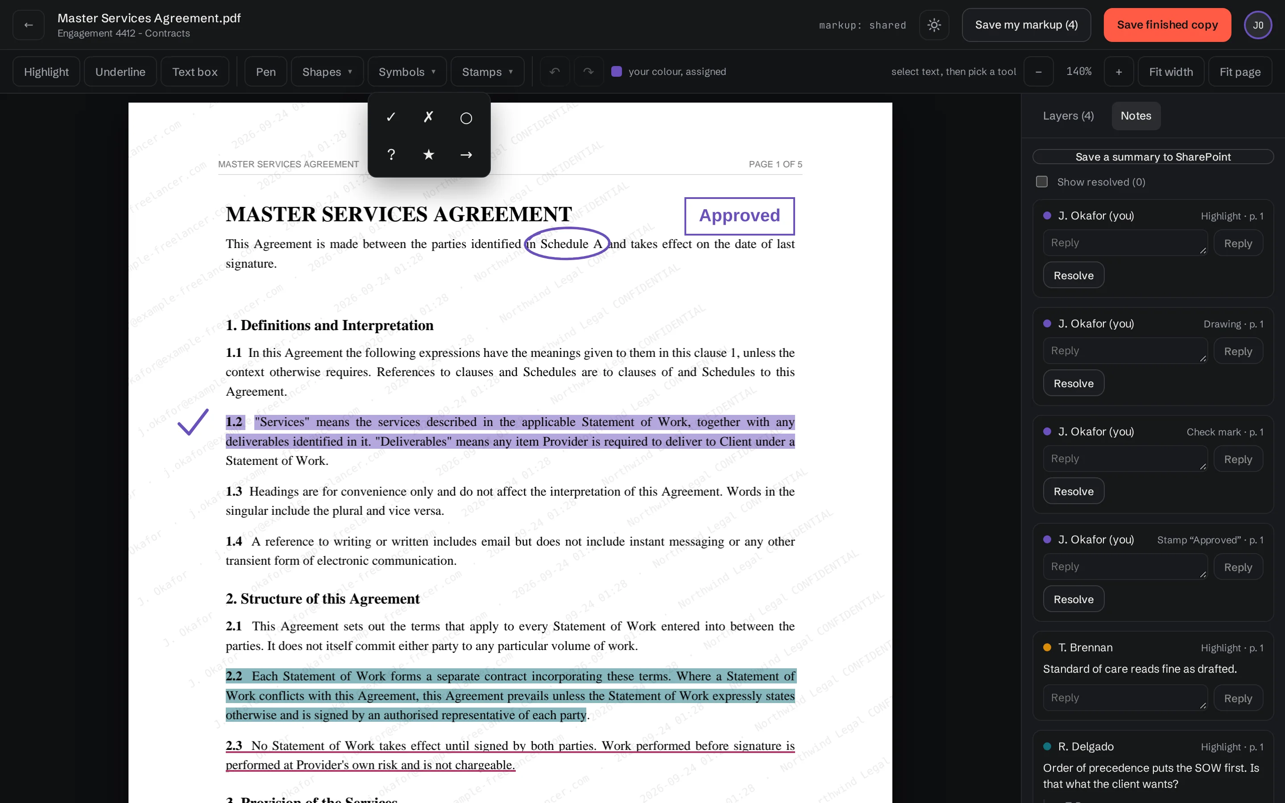Image resolution: width=1285 pixels, height=803 pixels.
Task: Click Save a summary to SharePoint
Action: pyautogui.click(x=1153, y=157)
